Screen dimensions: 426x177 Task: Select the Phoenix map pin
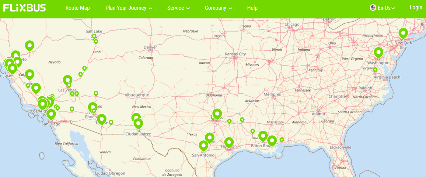tap(92, 107)
